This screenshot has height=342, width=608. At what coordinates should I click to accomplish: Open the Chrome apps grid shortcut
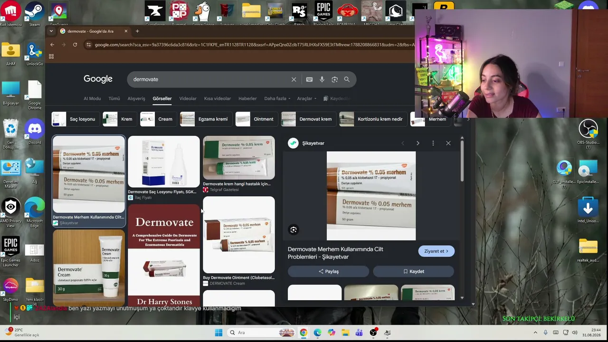[x=51, y=57]
